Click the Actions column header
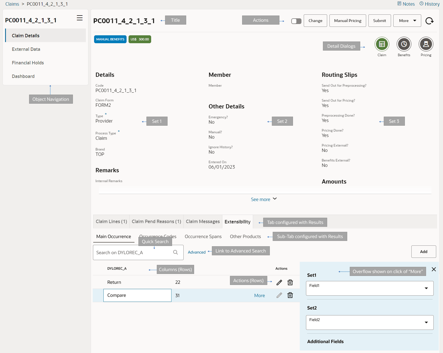The height and width of the screenshot is (353, 443). (x=281, y=269)
